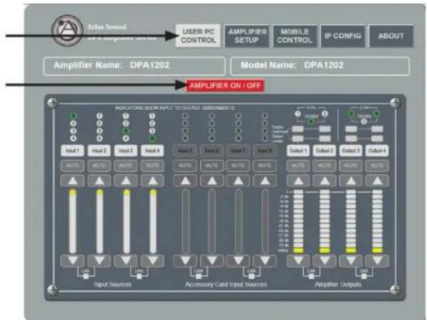
Task: Click the Input 3 level slider track
Action: (x=126, y=221)
